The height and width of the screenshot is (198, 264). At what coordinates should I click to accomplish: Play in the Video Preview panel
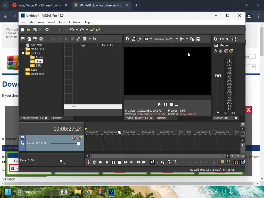[x=159, y=104]
